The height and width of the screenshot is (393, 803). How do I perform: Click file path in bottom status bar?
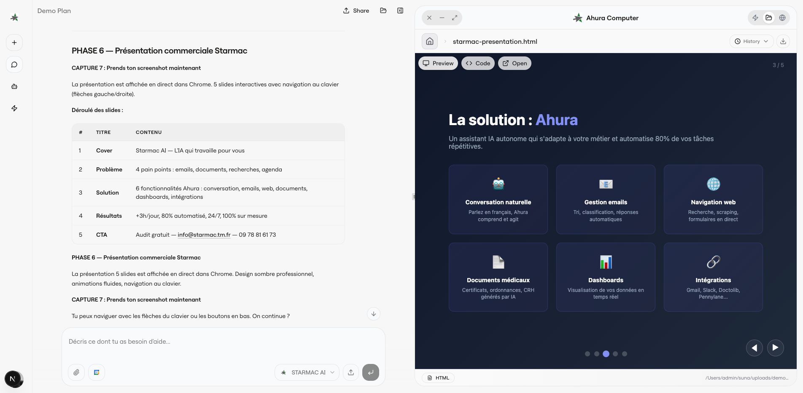coord(746,378)
